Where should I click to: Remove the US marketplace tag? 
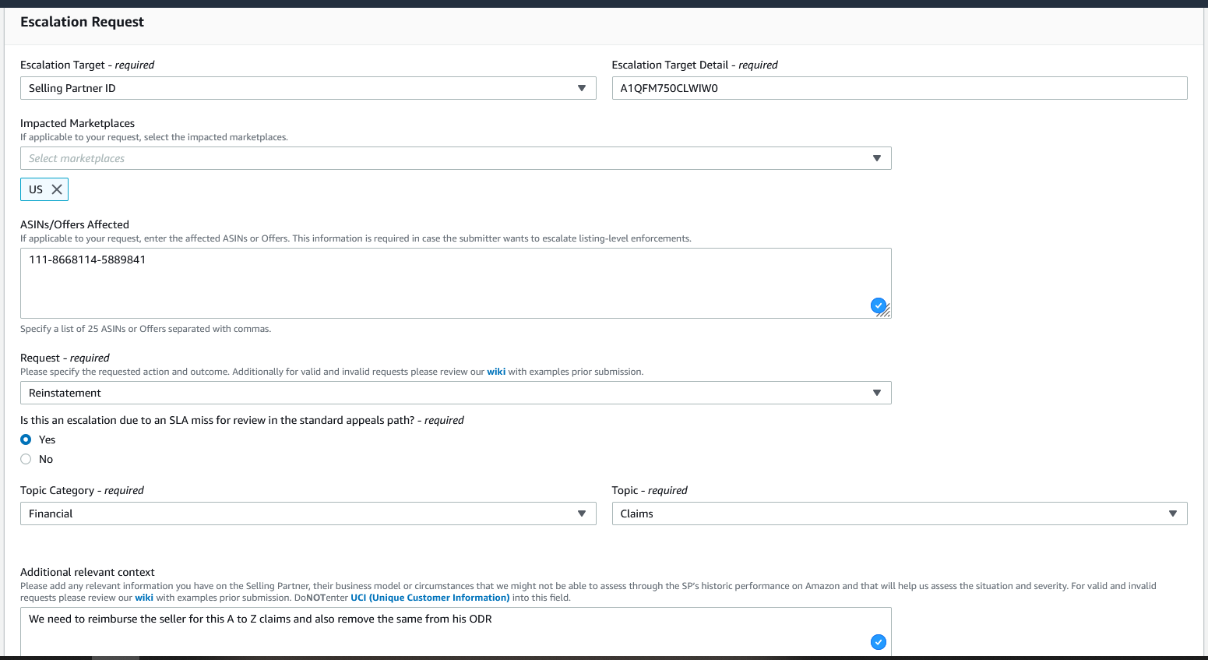coord(57,189)
